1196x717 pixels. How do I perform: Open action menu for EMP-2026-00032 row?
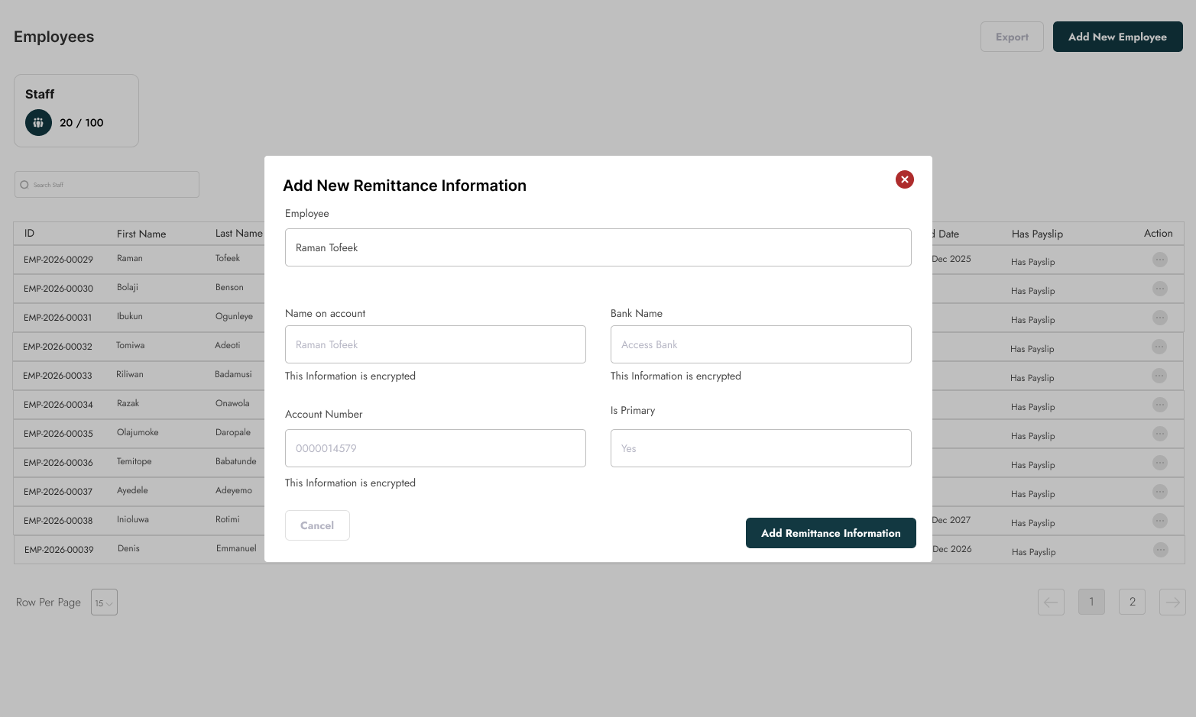pos(1159,347)
